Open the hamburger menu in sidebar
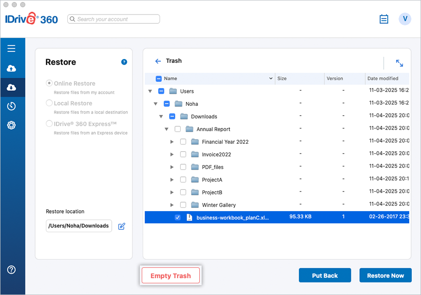Screen dimensions: 421x295 pos(12,49)
